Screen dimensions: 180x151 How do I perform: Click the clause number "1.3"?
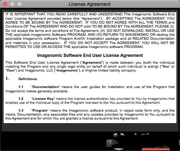point(21,111)
